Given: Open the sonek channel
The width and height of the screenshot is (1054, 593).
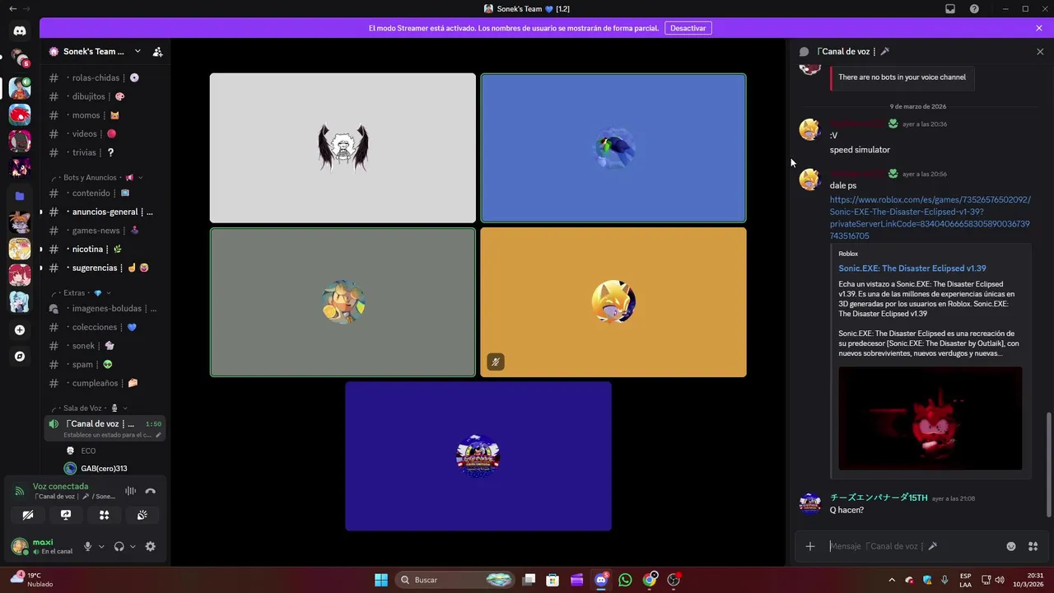Looking at the screenshot, I should click(x=105, y=346).
